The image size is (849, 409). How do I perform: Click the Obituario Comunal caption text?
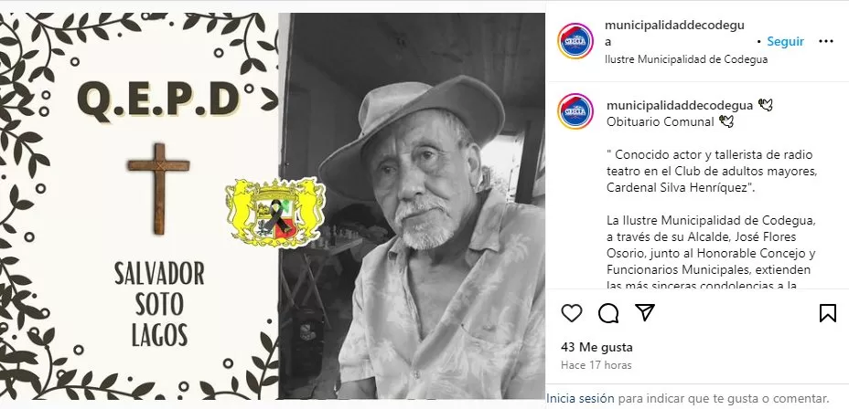(660, 122)
